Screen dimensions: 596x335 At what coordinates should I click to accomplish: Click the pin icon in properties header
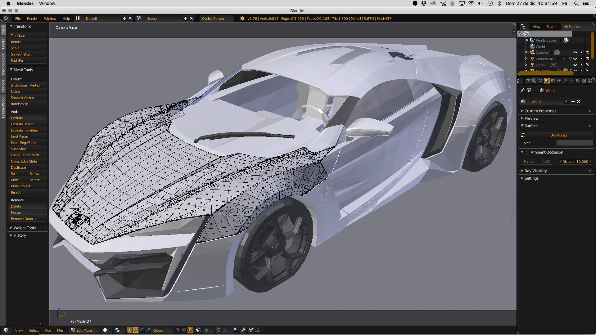click(x=522, y=90)
